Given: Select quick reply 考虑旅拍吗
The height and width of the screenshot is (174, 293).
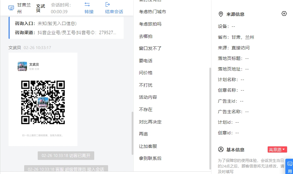Looking at the screenshot, I should click(150, 24).
